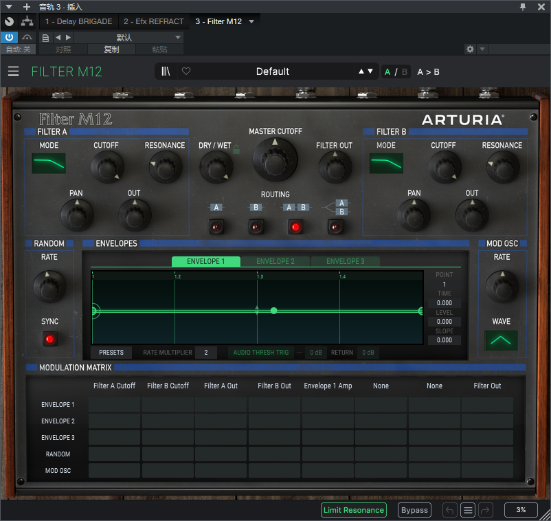Open the title bar dropdown triangle

click(9, 7)
